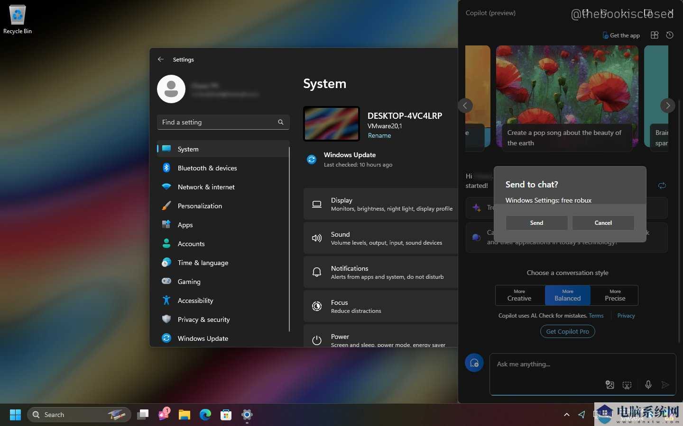Click the microphone icon in Copilot
The width and height of the screenshot is (683, 426).
[x=648, y=385]
